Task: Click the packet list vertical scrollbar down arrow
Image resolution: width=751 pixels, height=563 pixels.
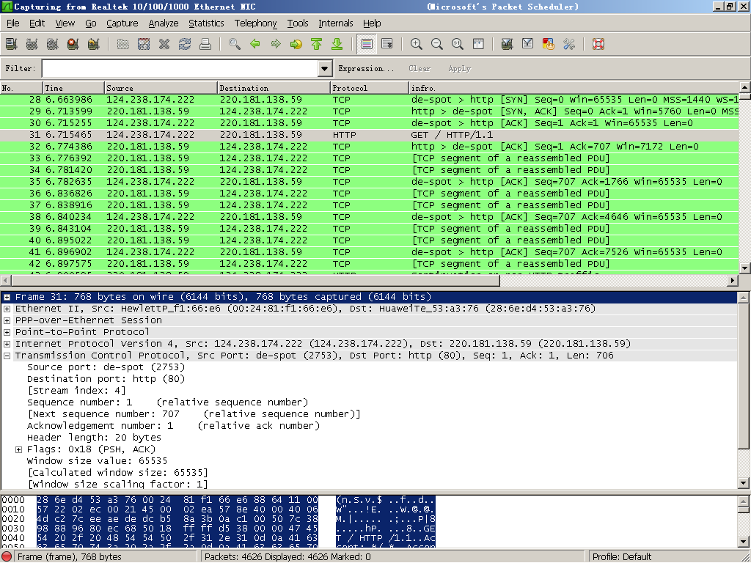Action: [x=744, y=268]
